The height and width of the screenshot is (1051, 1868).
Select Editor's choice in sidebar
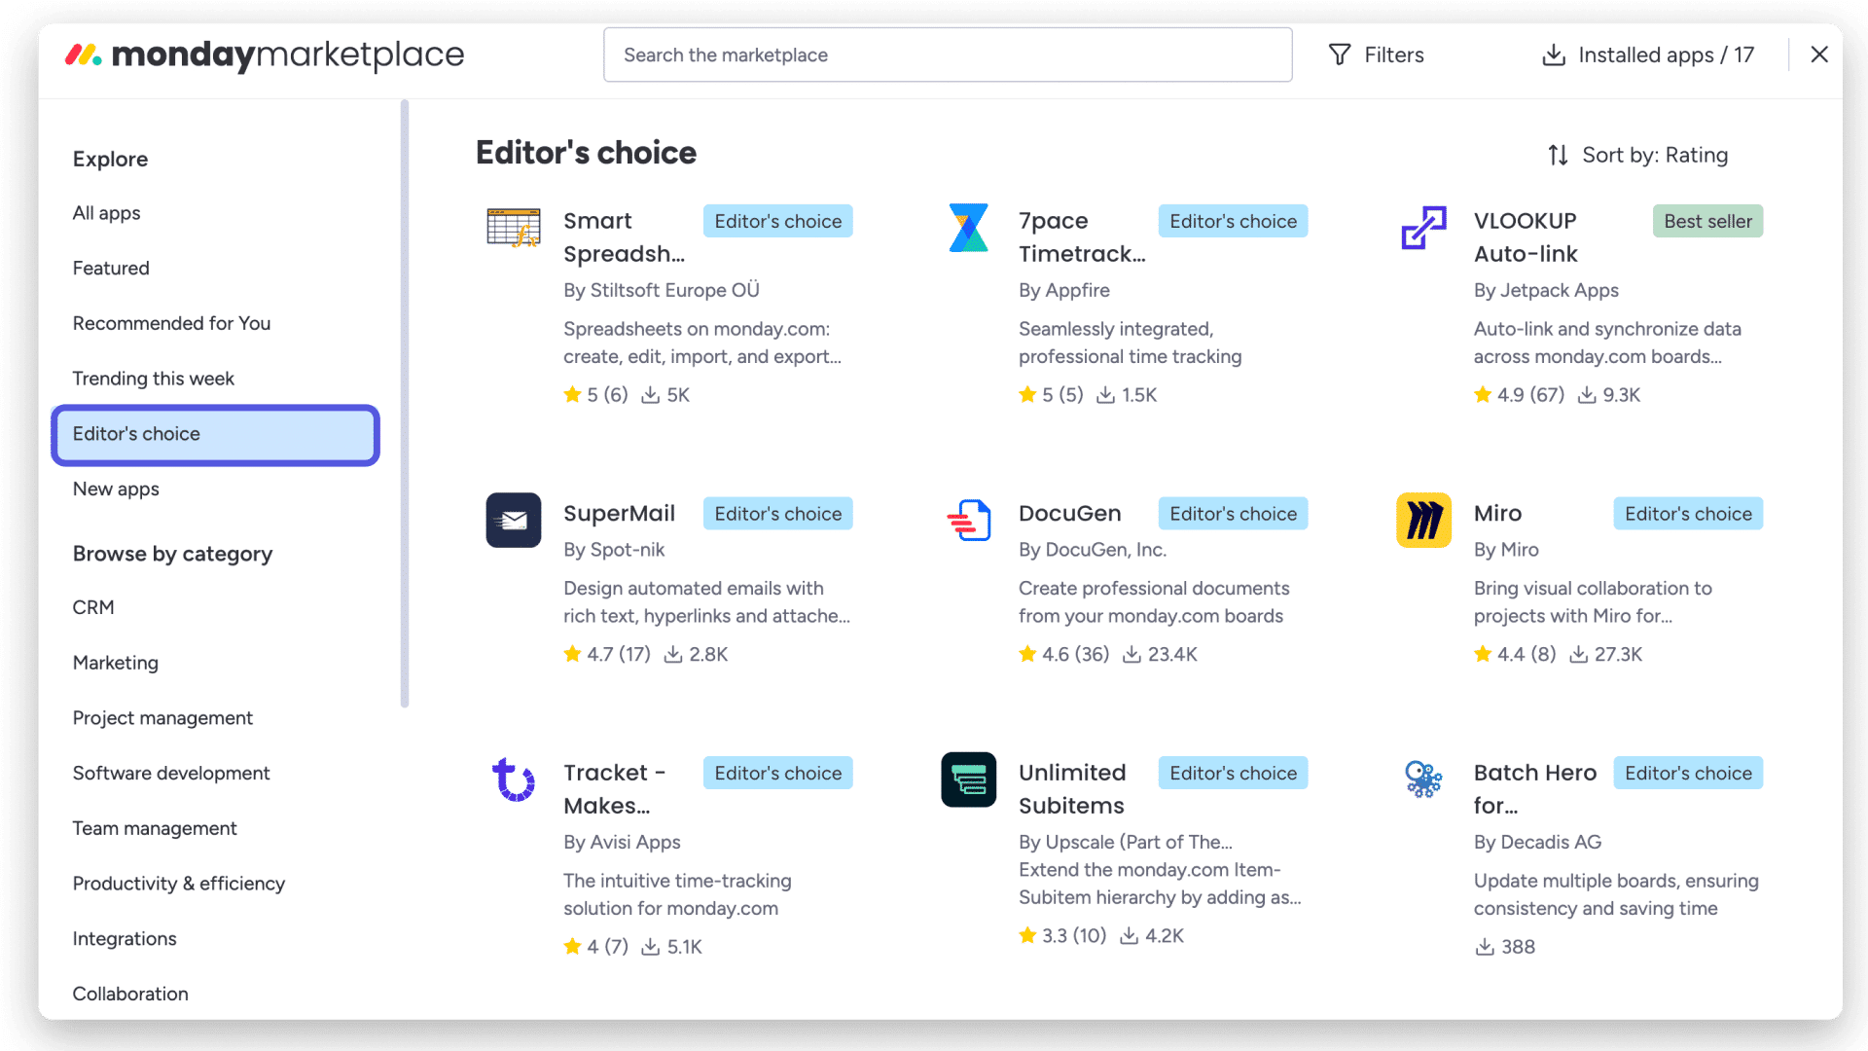[x=215, y=435]
